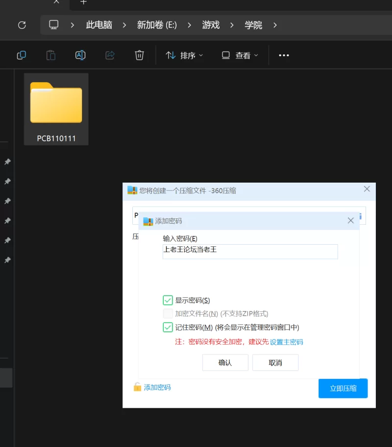This screenshot has width=392, height=447.
Task: Expand chevron after 新加卷 (E:) breadcrumb
Action: click(x=189, y=25)
